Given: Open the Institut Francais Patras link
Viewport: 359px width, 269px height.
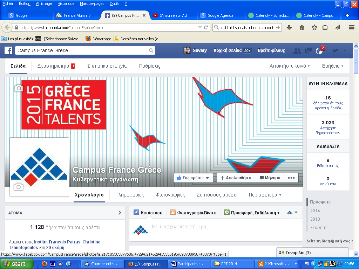Looking at the screenshot, I should [x=57, y=242].
